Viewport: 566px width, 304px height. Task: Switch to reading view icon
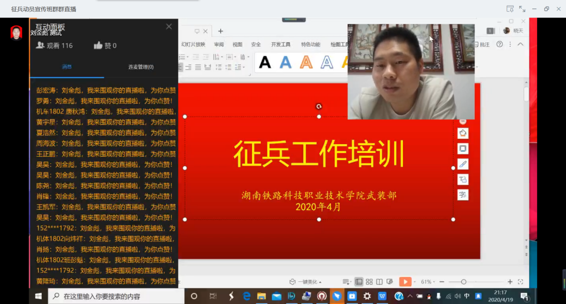pos(379,282)
